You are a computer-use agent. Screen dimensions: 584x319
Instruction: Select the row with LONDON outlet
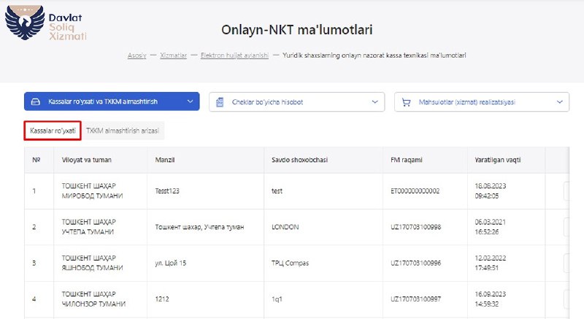[x=285, y=227]
